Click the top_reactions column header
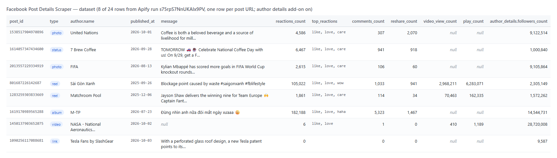Image resolution: width=557 pixels, height=158 pixels. tap(325, 21)
